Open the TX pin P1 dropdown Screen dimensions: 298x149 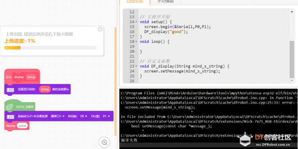107,116
